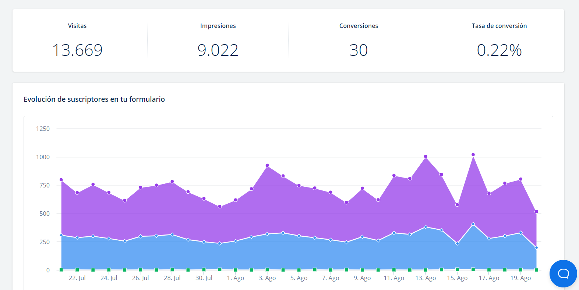Select the Visitas label

pos(77,26)
